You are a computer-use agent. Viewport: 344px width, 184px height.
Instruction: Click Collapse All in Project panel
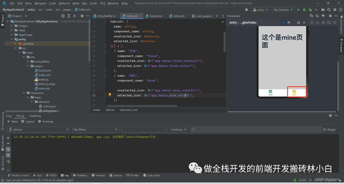tap(74, 16)
